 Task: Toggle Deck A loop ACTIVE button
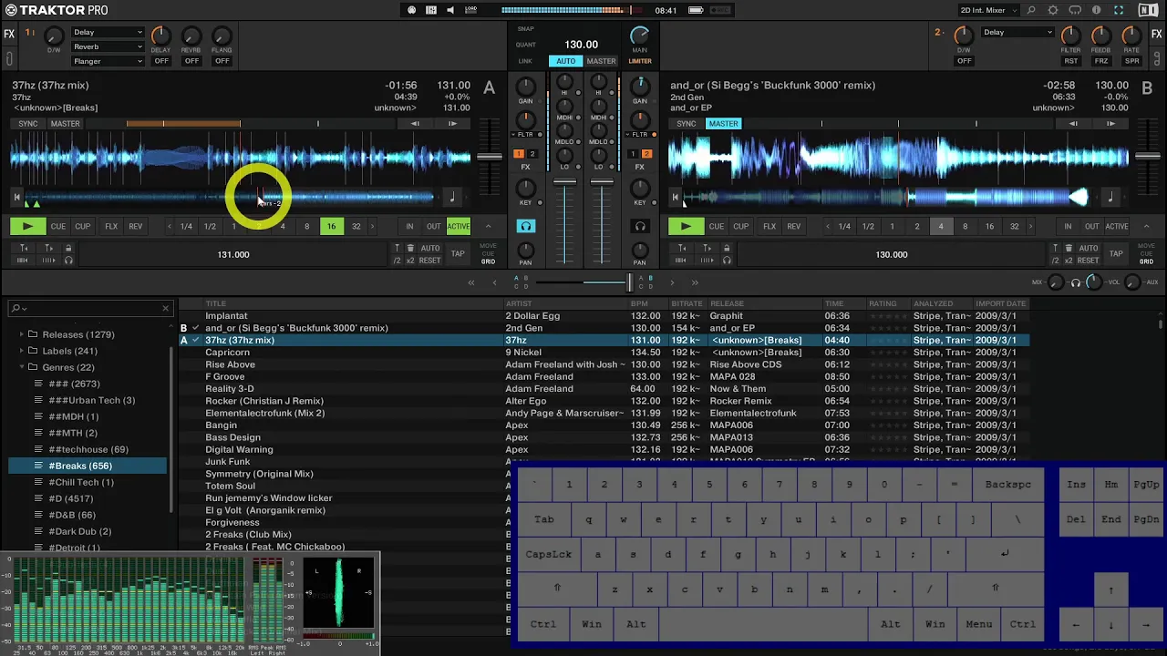pos(459,226)
